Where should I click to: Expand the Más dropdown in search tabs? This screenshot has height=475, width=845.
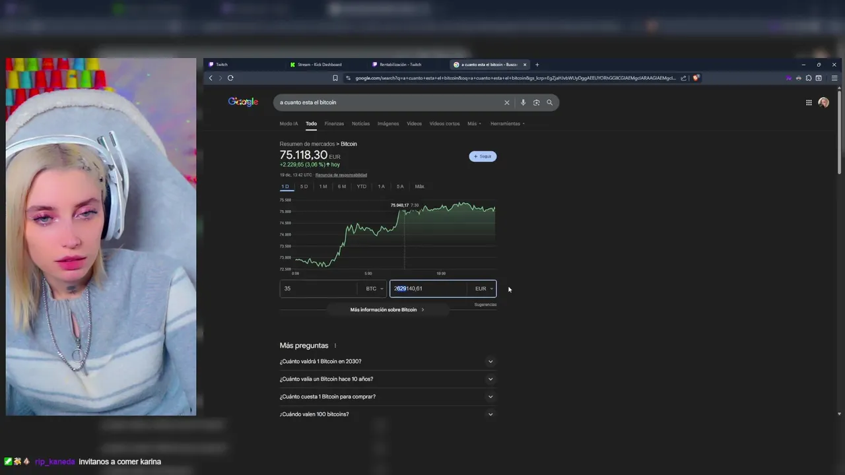[474, 123]
